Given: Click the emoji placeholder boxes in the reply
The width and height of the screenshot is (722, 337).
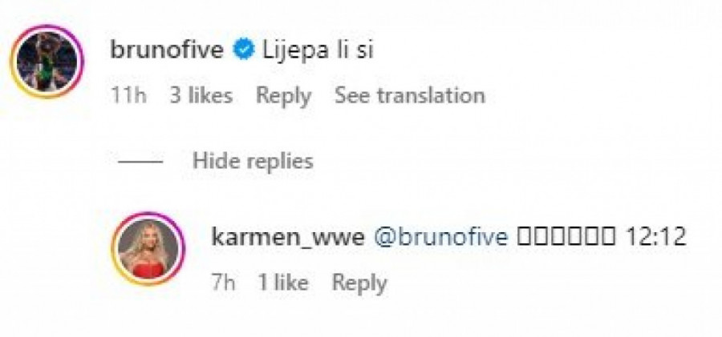Looking at the screenshot, I should tap(567, 239).
